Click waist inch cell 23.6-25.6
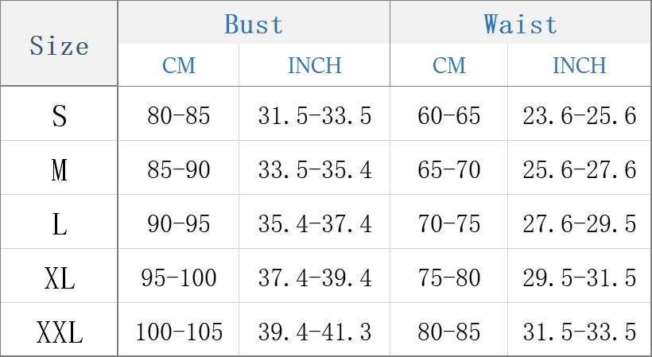 [x=579, y=116]
